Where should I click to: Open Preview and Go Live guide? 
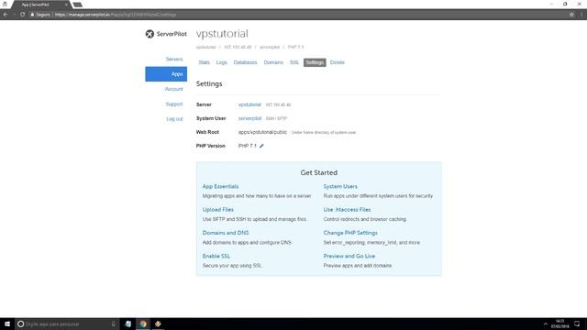point(349,256)
